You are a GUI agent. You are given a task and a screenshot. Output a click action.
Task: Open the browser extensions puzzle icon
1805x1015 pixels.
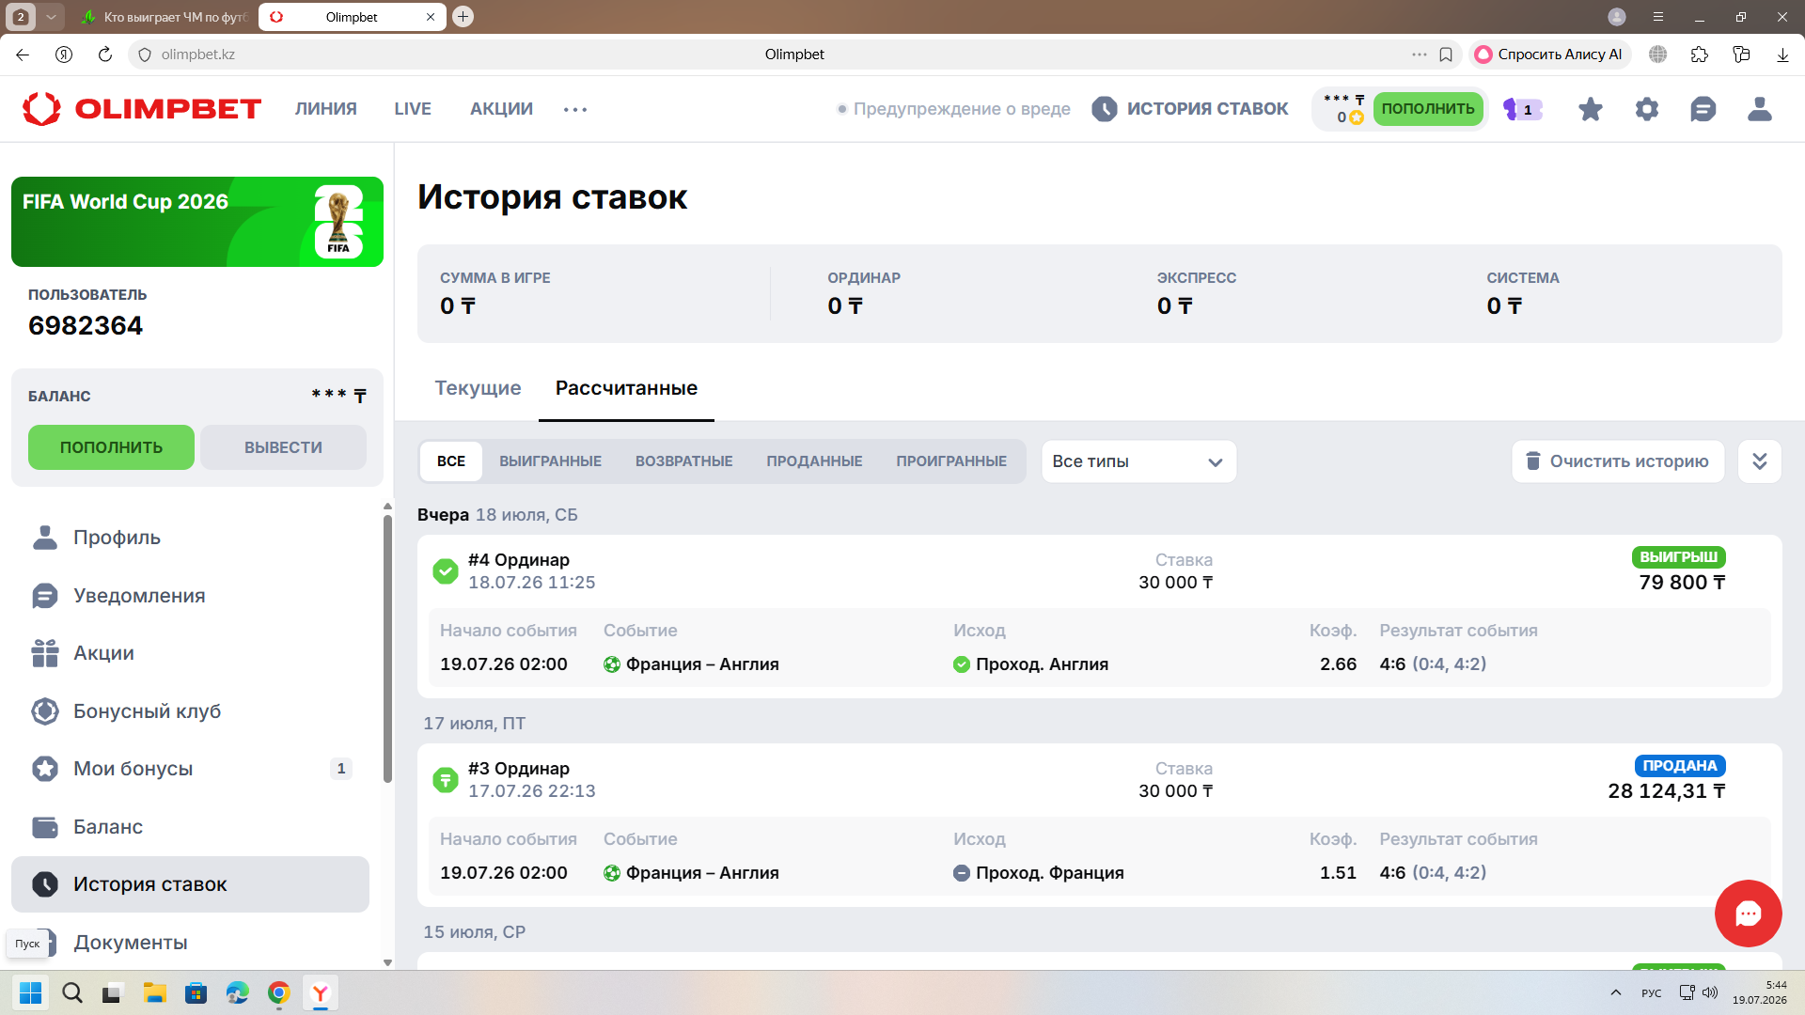1699,55
